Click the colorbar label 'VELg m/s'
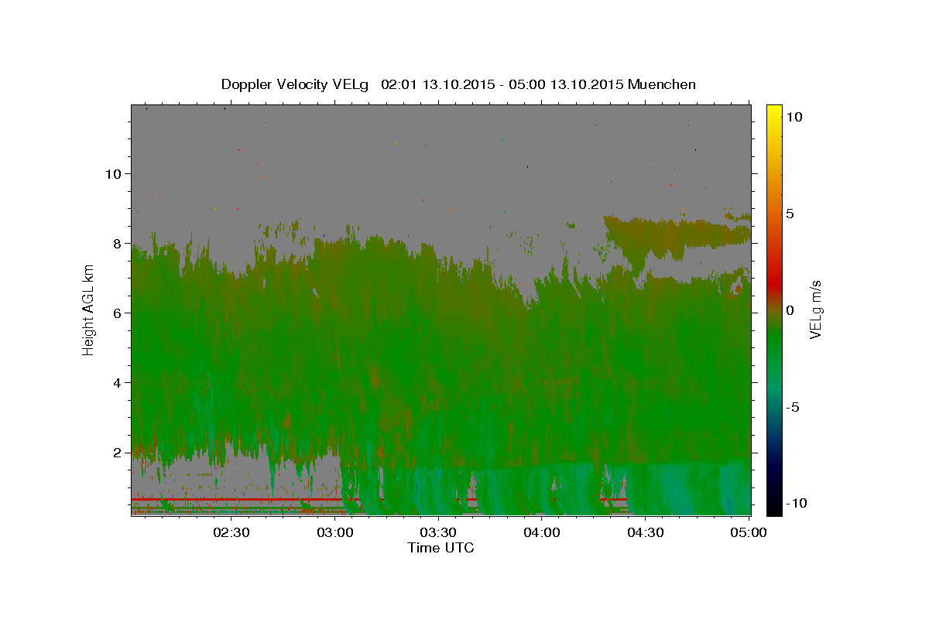 [816, 310]
